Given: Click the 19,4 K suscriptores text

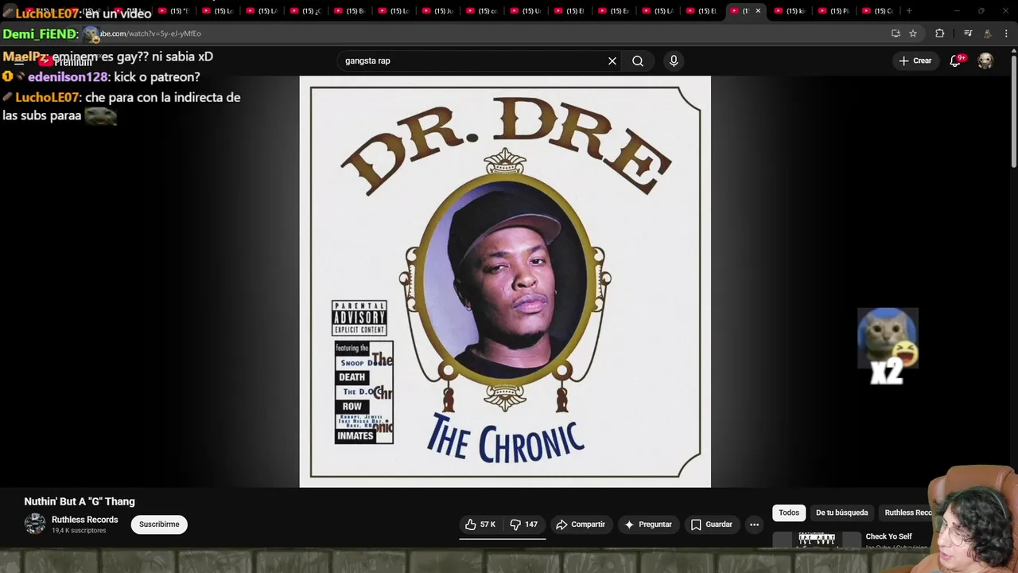Looking at the screenshot, I should pyautogui.click(x=79, y=531).
